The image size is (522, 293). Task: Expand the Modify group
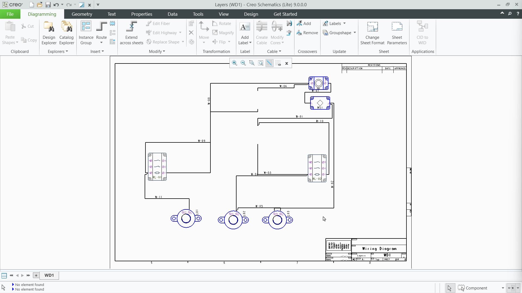tap(157, 52)
